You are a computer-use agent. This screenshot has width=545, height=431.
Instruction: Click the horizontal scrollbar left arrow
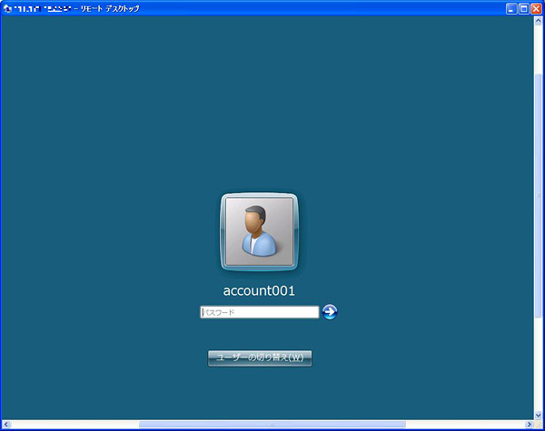tap(6, 424)
